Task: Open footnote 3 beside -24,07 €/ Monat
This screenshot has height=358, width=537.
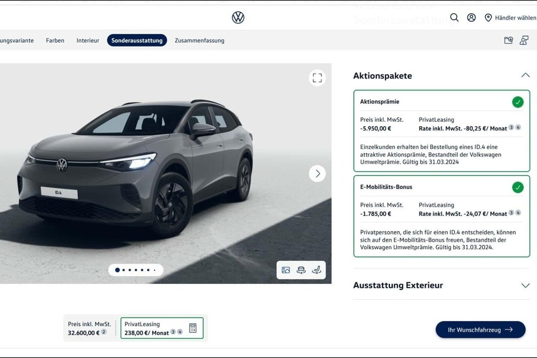Action: [x=511, y=212]
